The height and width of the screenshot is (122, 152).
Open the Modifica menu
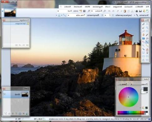click(139, 7)
